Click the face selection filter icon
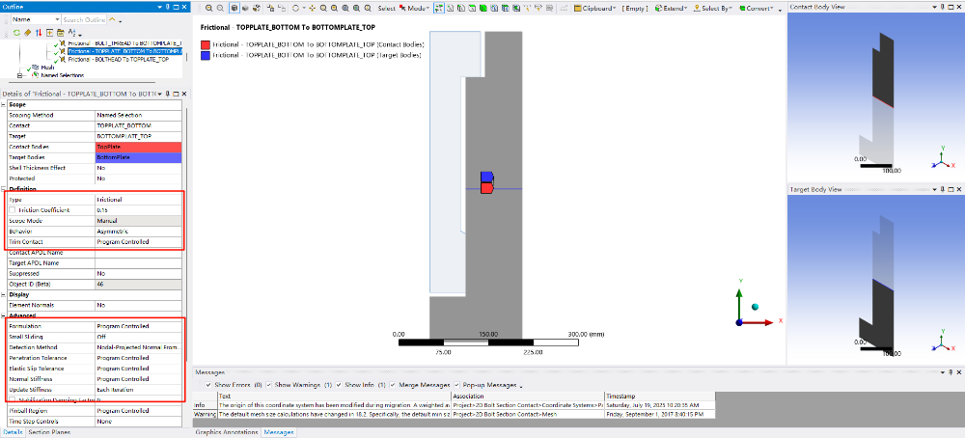Viewport: 965px width, 438px height. pyautogui.click(x=472, y=8)
